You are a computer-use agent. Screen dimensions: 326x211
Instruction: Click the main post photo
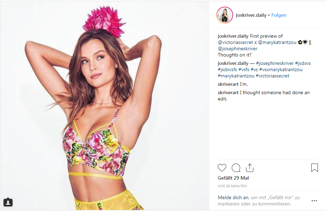[x=105, y=106]
